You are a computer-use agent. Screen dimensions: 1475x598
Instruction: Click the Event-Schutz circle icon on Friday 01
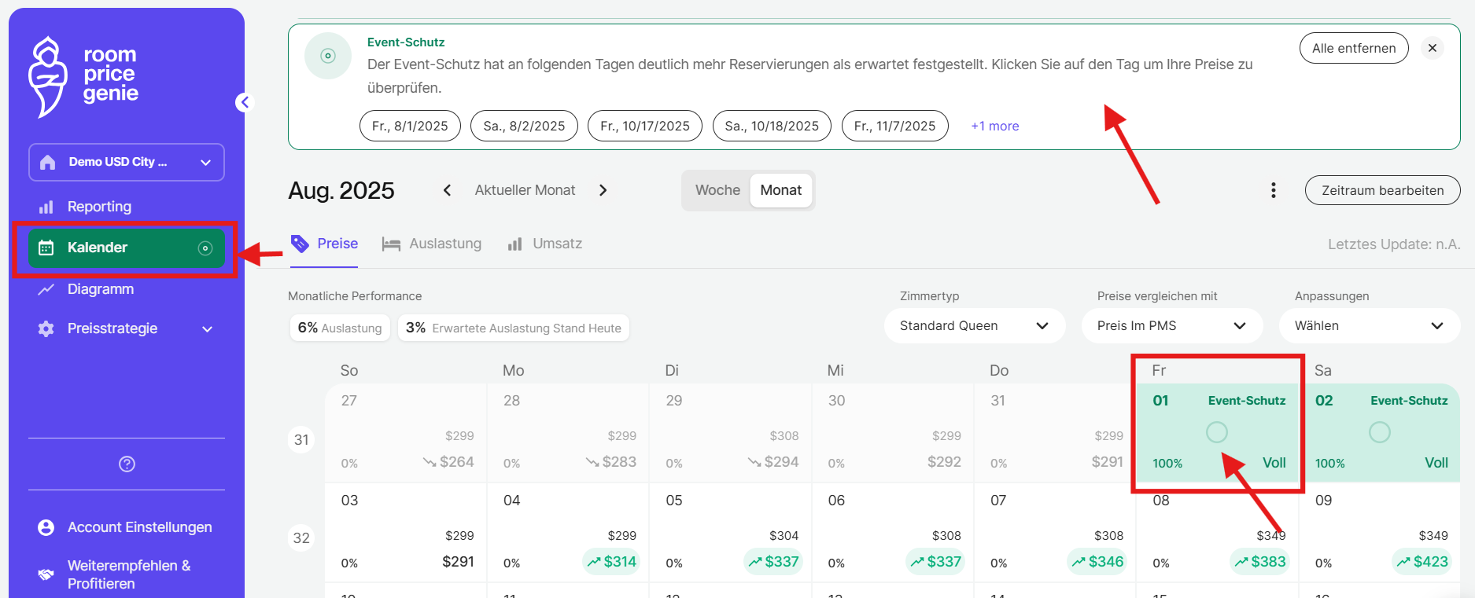click(x=1216, y=432)
